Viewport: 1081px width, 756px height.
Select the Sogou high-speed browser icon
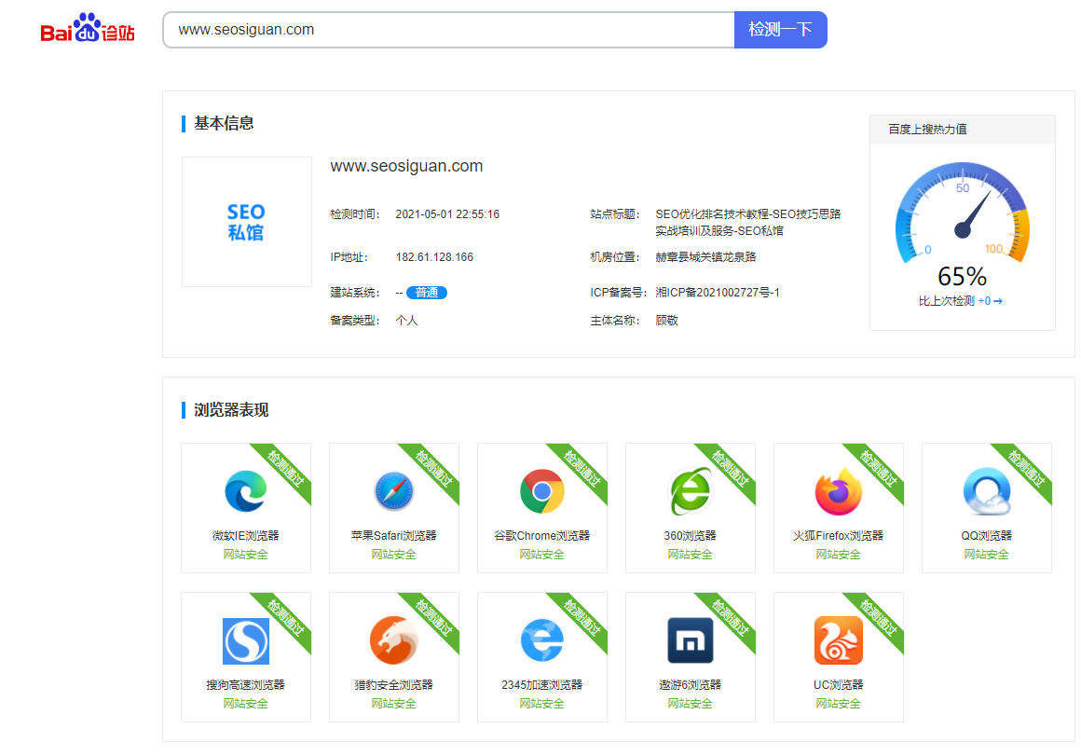click(x=246, y=640)
